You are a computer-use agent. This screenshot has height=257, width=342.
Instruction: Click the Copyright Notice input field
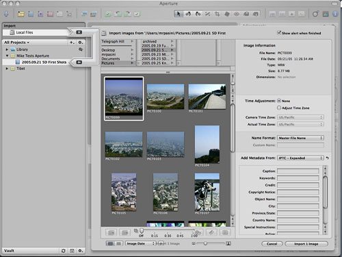pyautogui.click(x=298, y=192)
